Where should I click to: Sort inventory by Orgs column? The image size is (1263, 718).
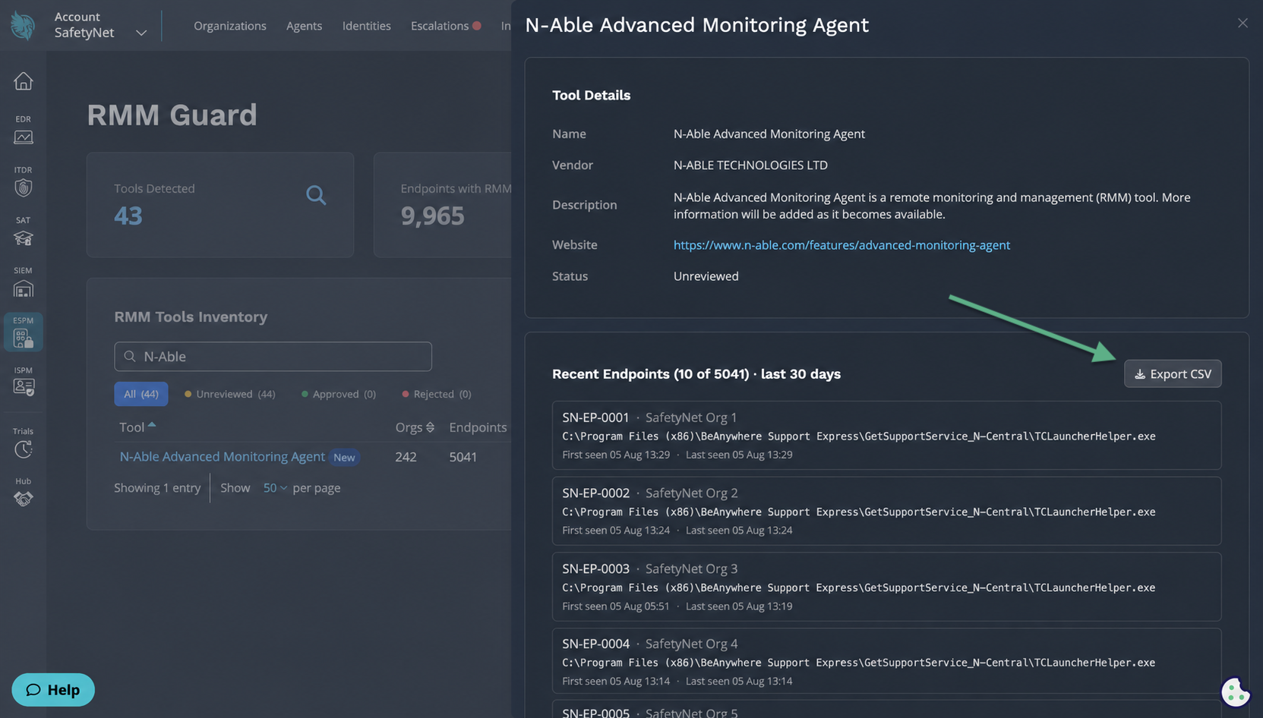coord(415,427)
